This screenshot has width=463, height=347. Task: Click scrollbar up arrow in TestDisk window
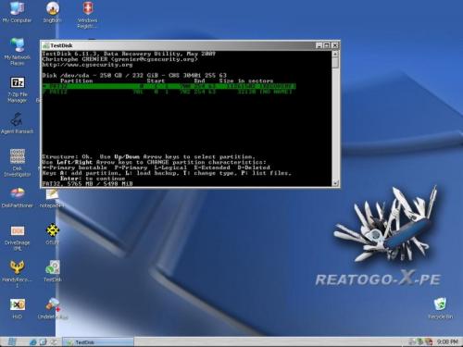(x=335, y=54)
